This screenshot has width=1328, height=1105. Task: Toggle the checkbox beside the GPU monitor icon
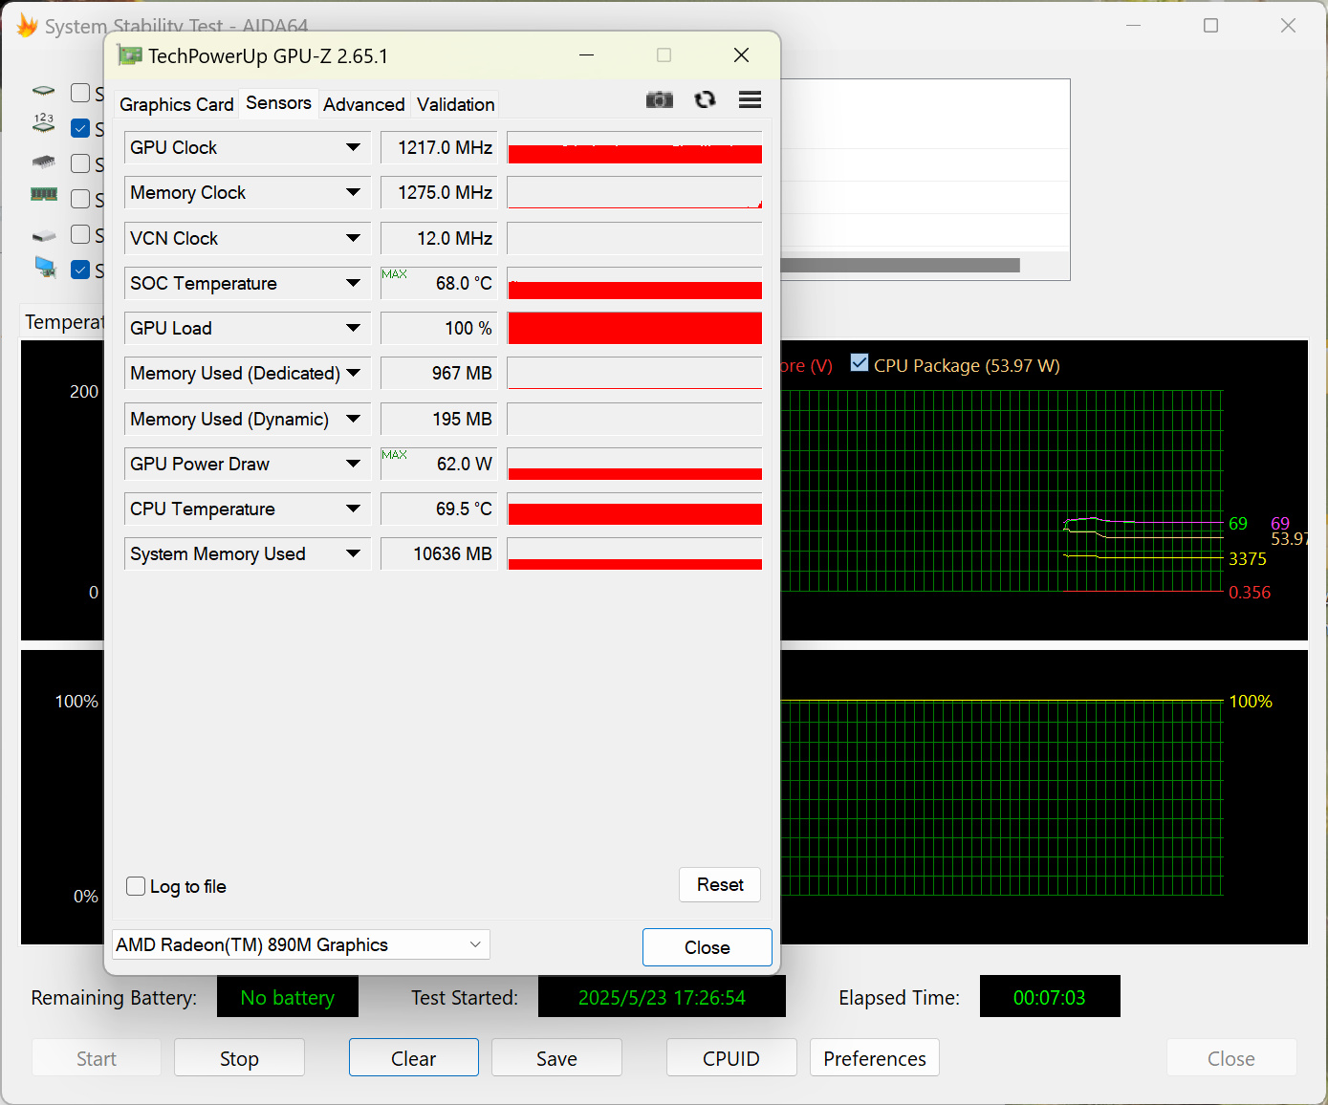coord(80,270)
